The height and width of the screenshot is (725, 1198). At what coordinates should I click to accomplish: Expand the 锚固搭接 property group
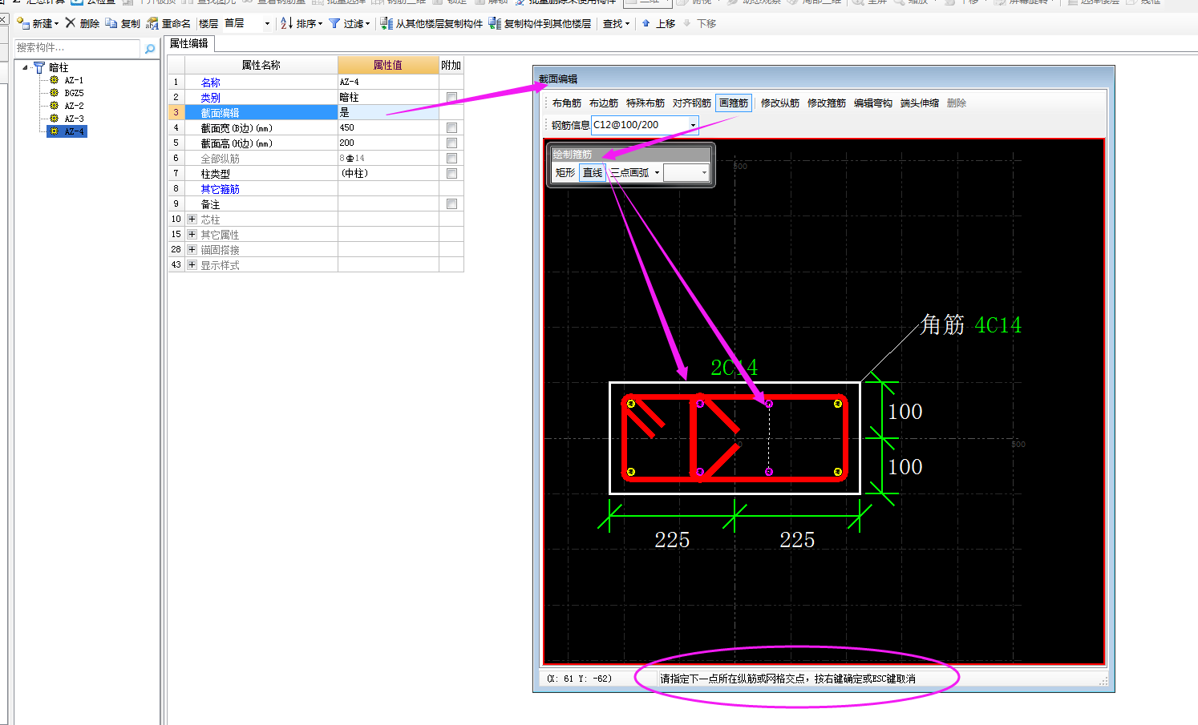192,249
